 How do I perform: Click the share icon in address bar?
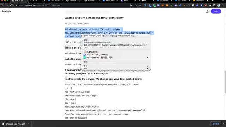(x=136, y=5)
